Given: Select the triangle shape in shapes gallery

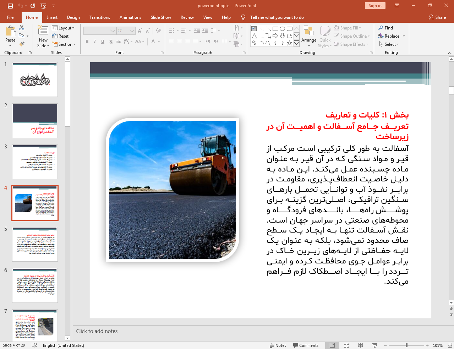Looking at the screenshot, I should pos(254,36).
